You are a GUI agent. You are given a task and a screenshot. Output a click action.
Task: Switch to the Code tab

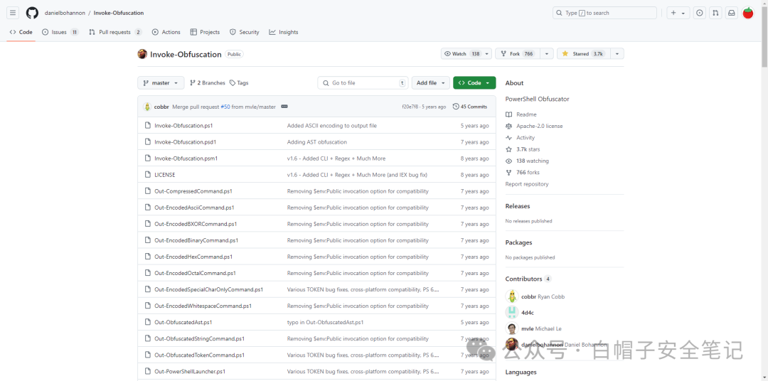click(21, 32)
